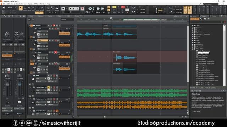The width and height of the screenshot is (227, 127).
Task: Fast forward in the transport
Action: click(77, 8)
